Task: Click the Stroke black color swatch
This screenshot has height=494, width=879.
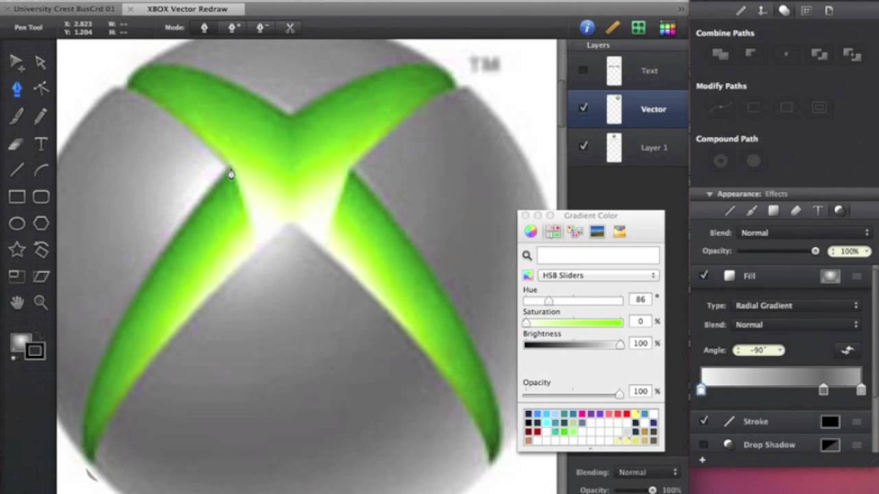Action: click(x=830, y=421)
